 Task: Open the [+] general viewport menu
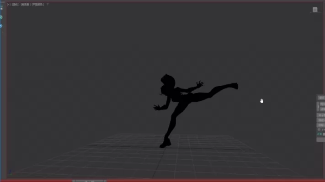pos(9,5)
